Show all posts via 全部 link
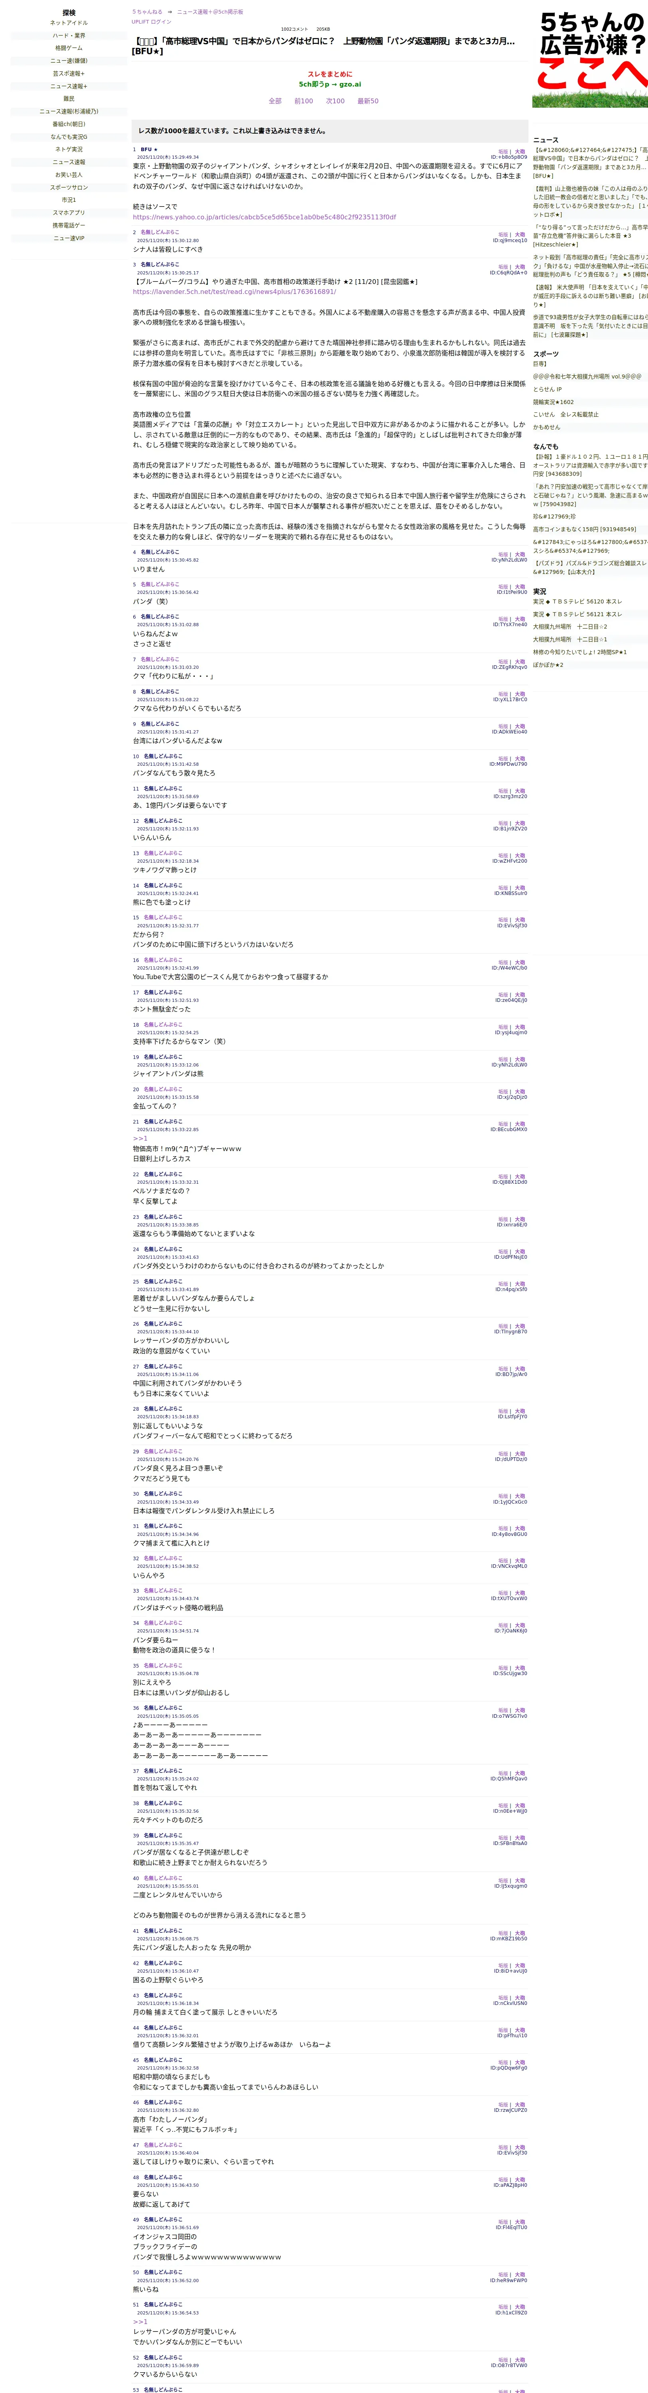This screenshot has width=648, height=2393. pyautogui.click(x=275, y=101)
